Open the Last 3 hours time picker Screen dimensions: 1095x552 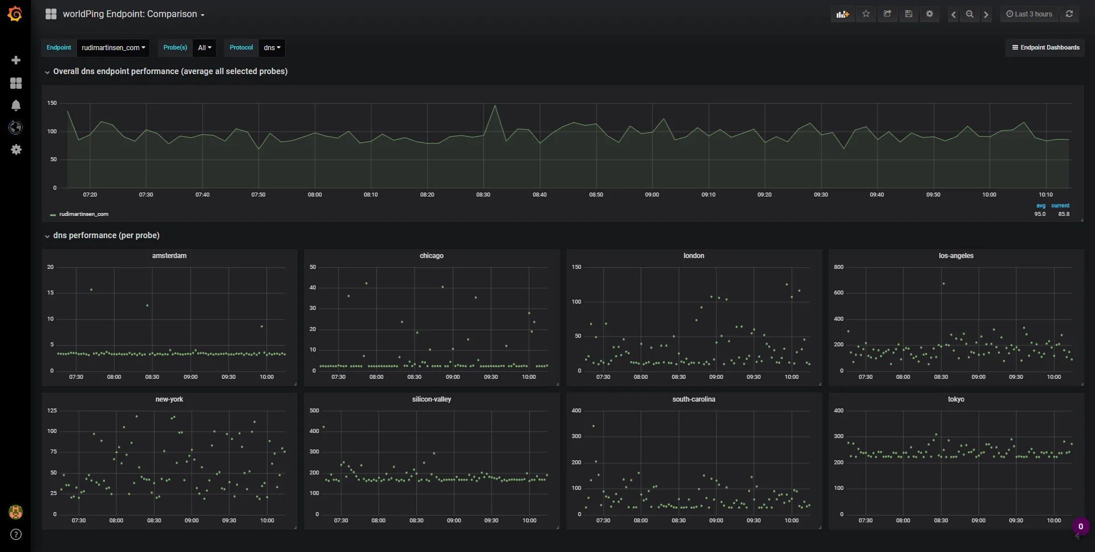[x=1029, y=14]
